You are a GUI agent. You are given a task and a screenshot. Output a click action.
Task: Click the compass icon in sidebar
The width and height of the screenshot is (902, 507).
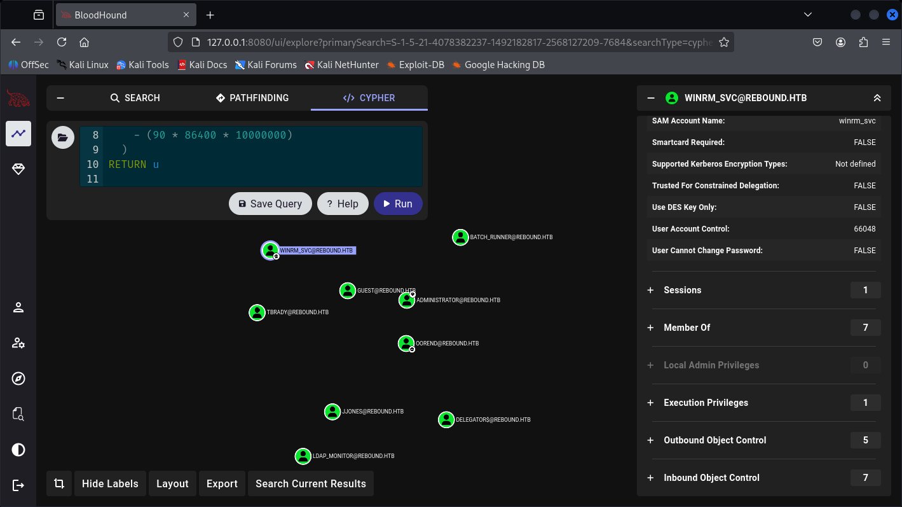[18, 379]
